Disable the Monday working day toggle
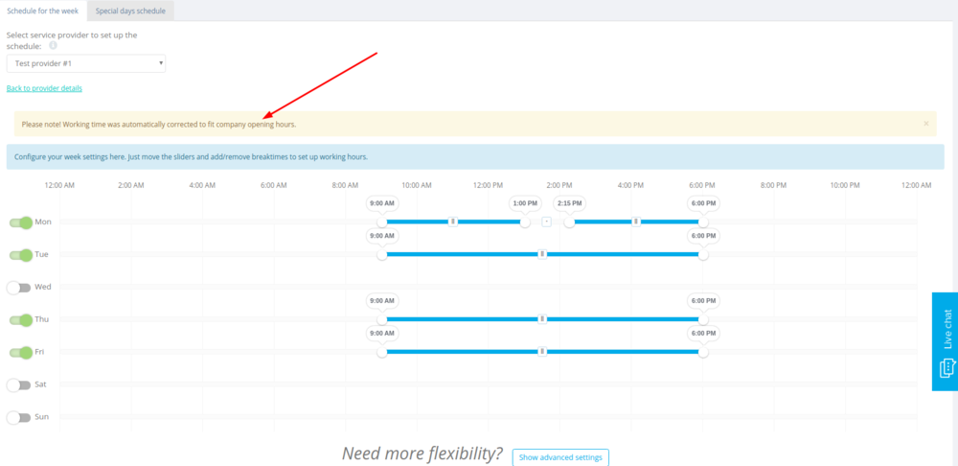958x466 pixels. [20, 222]
